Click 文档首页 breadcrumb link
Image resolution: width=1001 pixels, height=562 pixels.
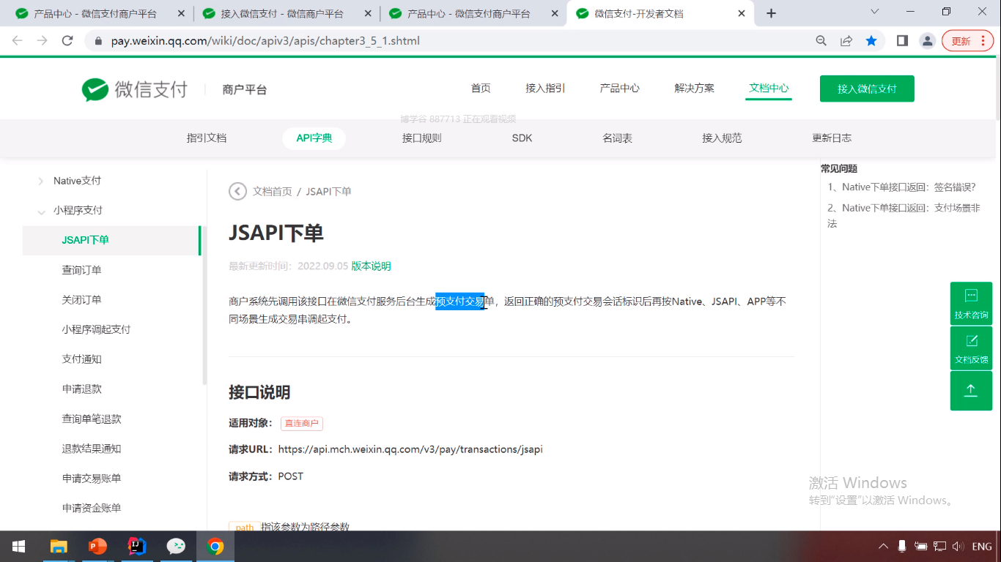click(x=272, y=192)
